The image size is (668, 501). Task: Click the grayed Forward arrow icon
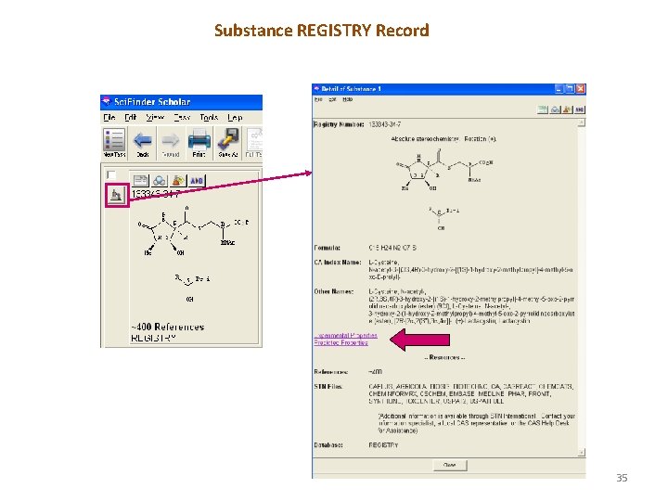171,144
